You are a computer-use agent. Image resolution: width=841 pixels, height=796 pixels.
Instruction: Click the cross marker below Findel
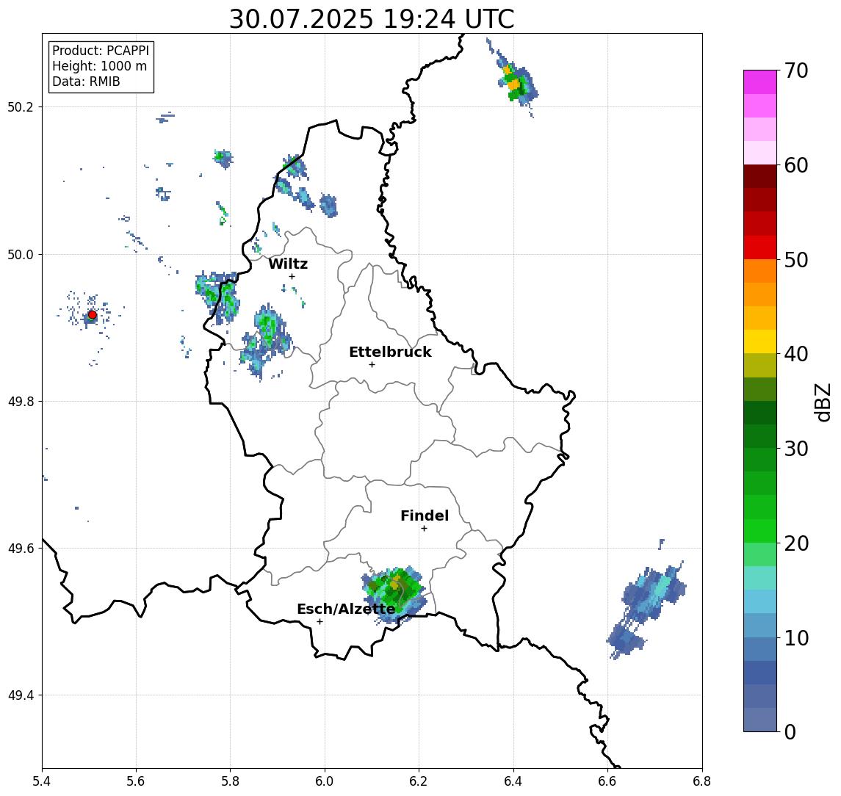coord(424,529)
